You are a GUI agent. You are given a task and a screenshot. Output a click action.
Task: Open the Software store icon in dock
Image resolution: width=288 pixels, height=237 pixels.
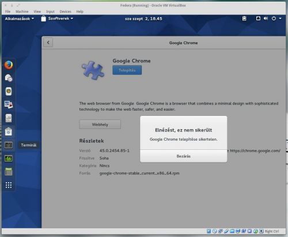click(9, 131)
